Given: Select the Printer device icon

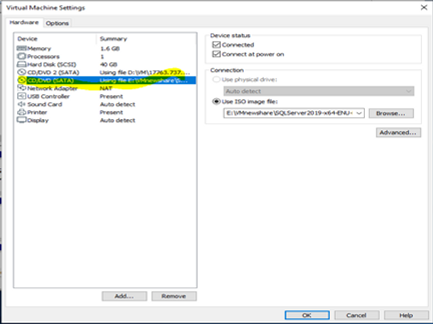Looking at the screenshot, I should [x=21, y=112].
